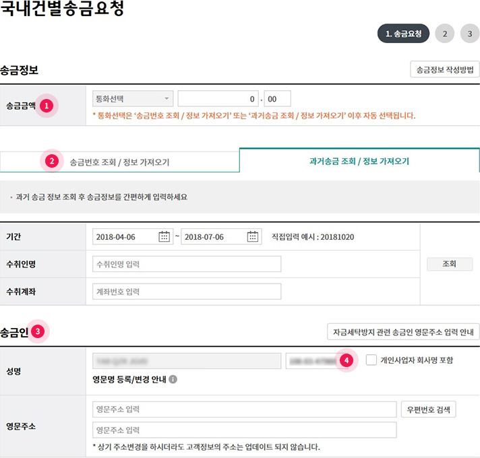Click the 송금정보 작성방법 button
480x458 pixels.
[445, 69]
